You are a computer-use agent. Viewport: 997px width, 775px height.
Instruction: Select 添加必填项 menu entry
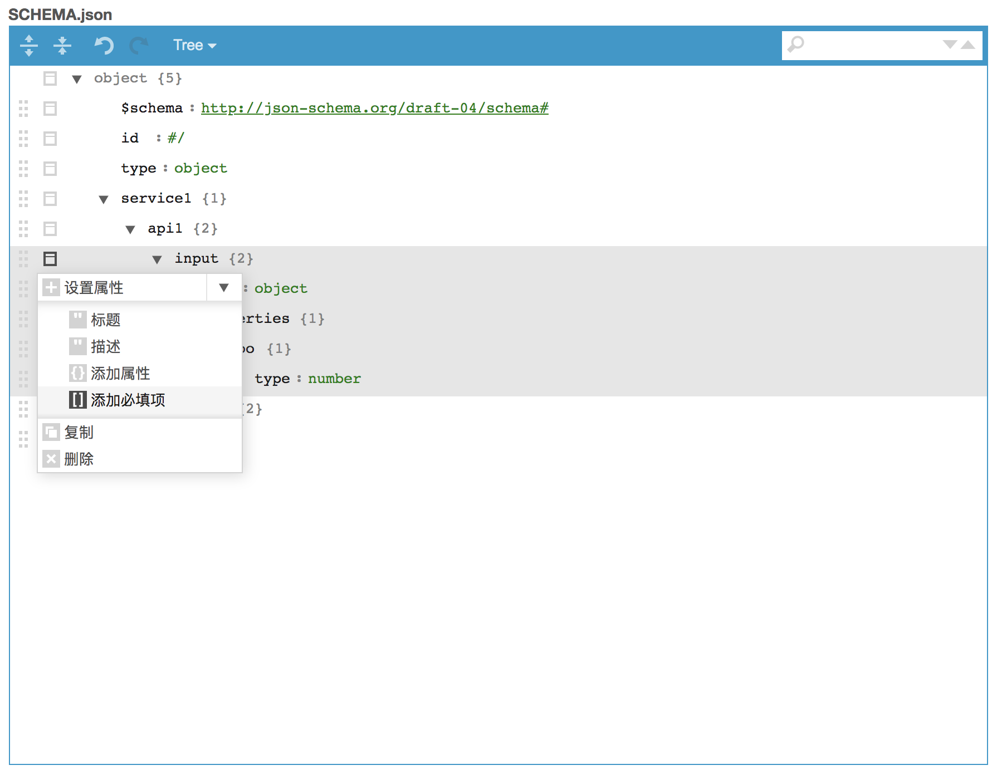tap(140, 400)
